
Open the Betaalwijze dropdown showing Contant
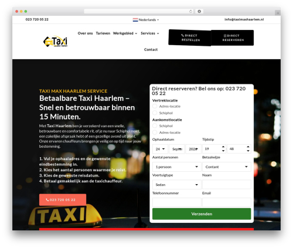(227, 167)
